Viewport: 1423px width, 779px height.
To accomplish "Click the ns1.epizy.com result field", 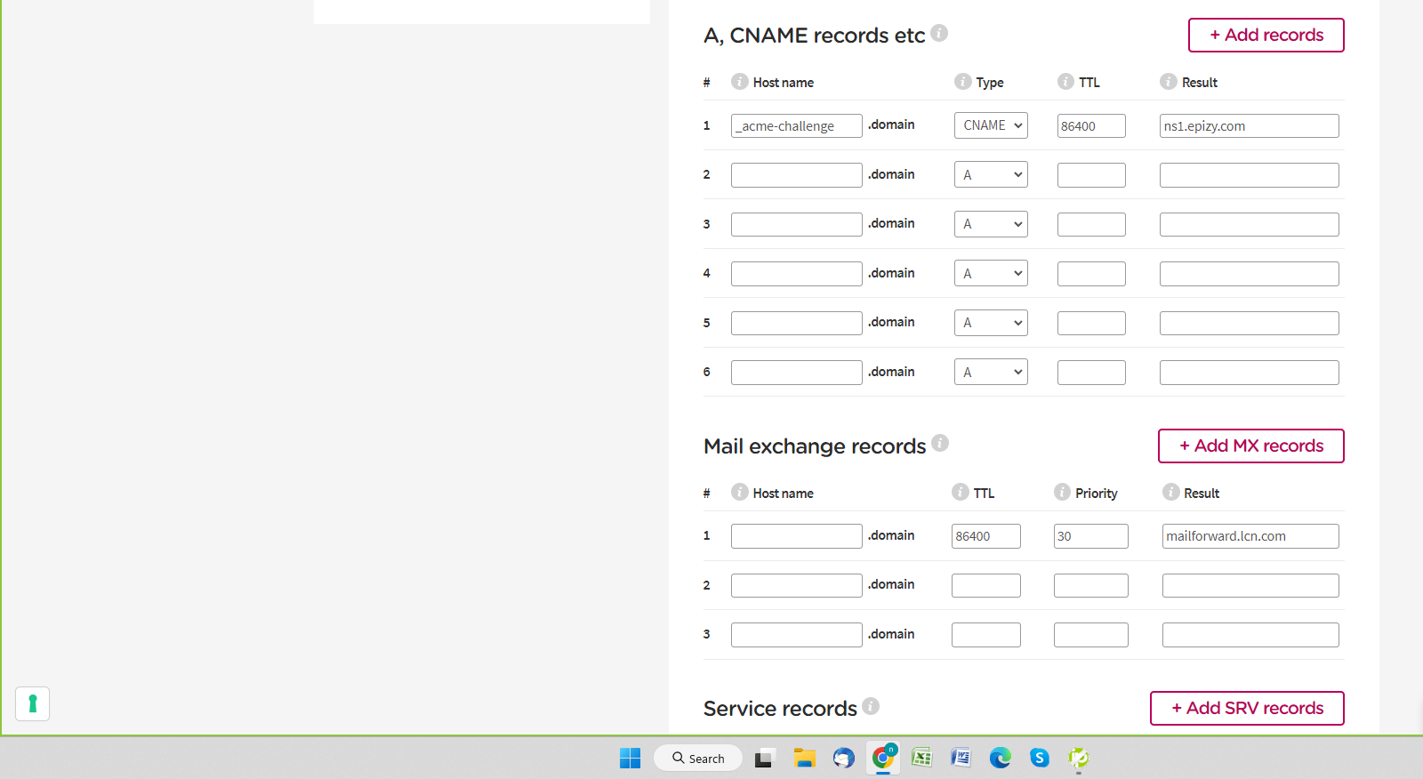I will coord(1249,126).
